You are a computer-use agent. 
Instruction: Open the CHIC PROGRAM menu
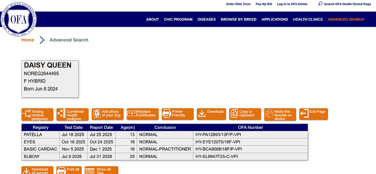pyautogui.click(x=178, y=20)
